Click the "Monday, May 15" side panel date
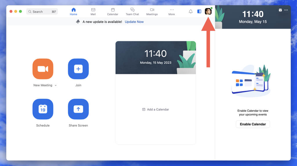Screen dimensions: 297x166 (x=253, y=22)
